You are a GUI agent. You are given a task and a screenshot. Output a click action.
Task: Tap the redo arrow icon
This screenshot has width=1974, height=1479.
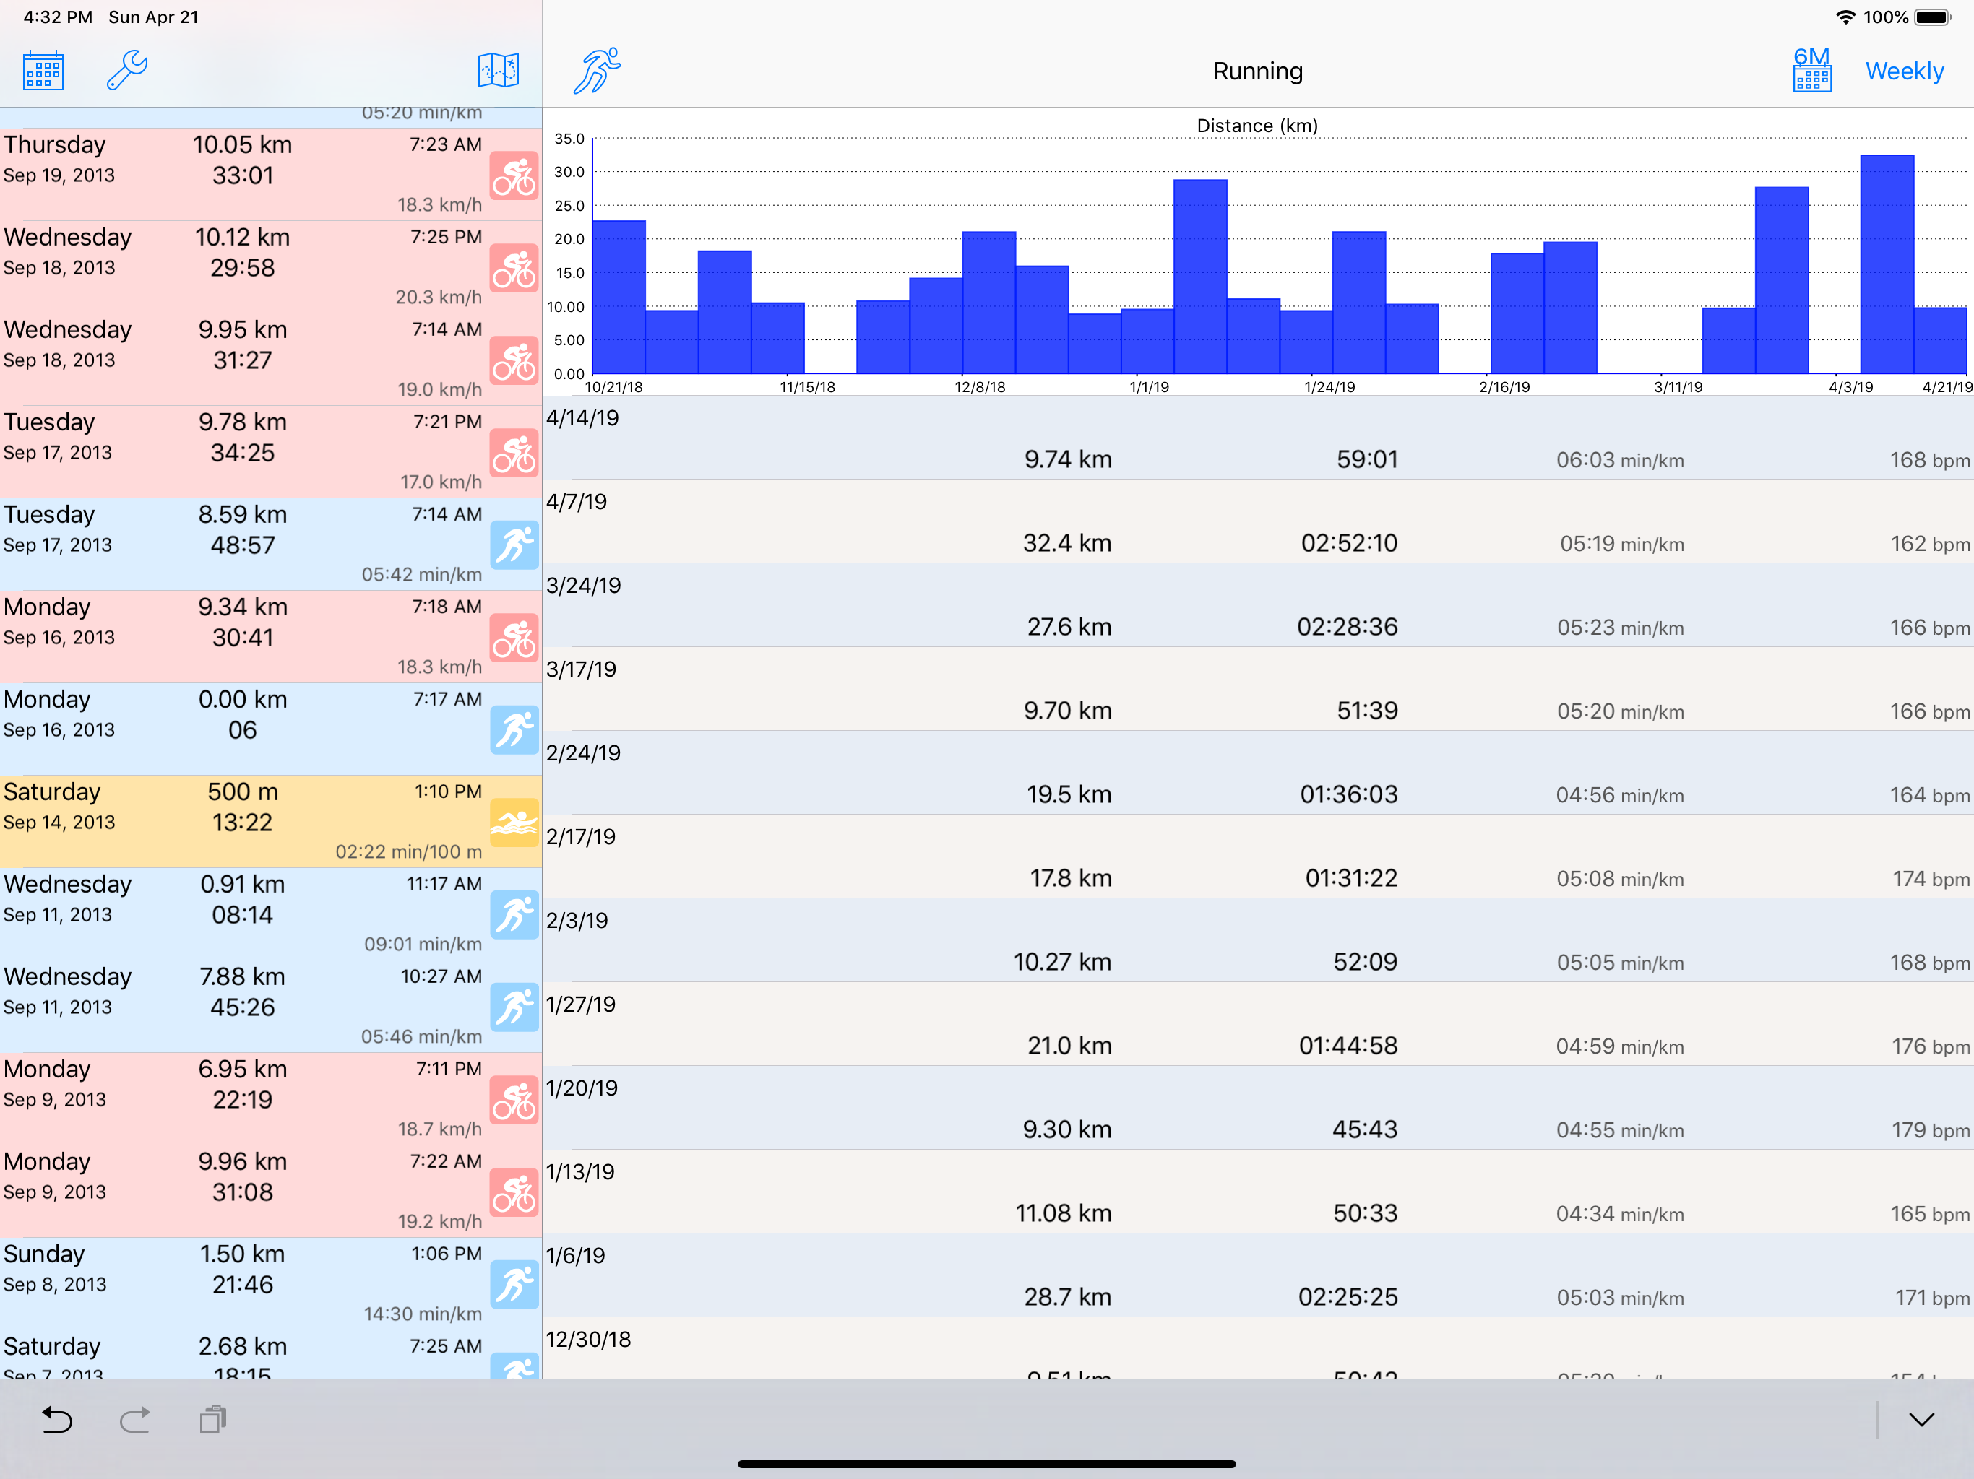134,1419
